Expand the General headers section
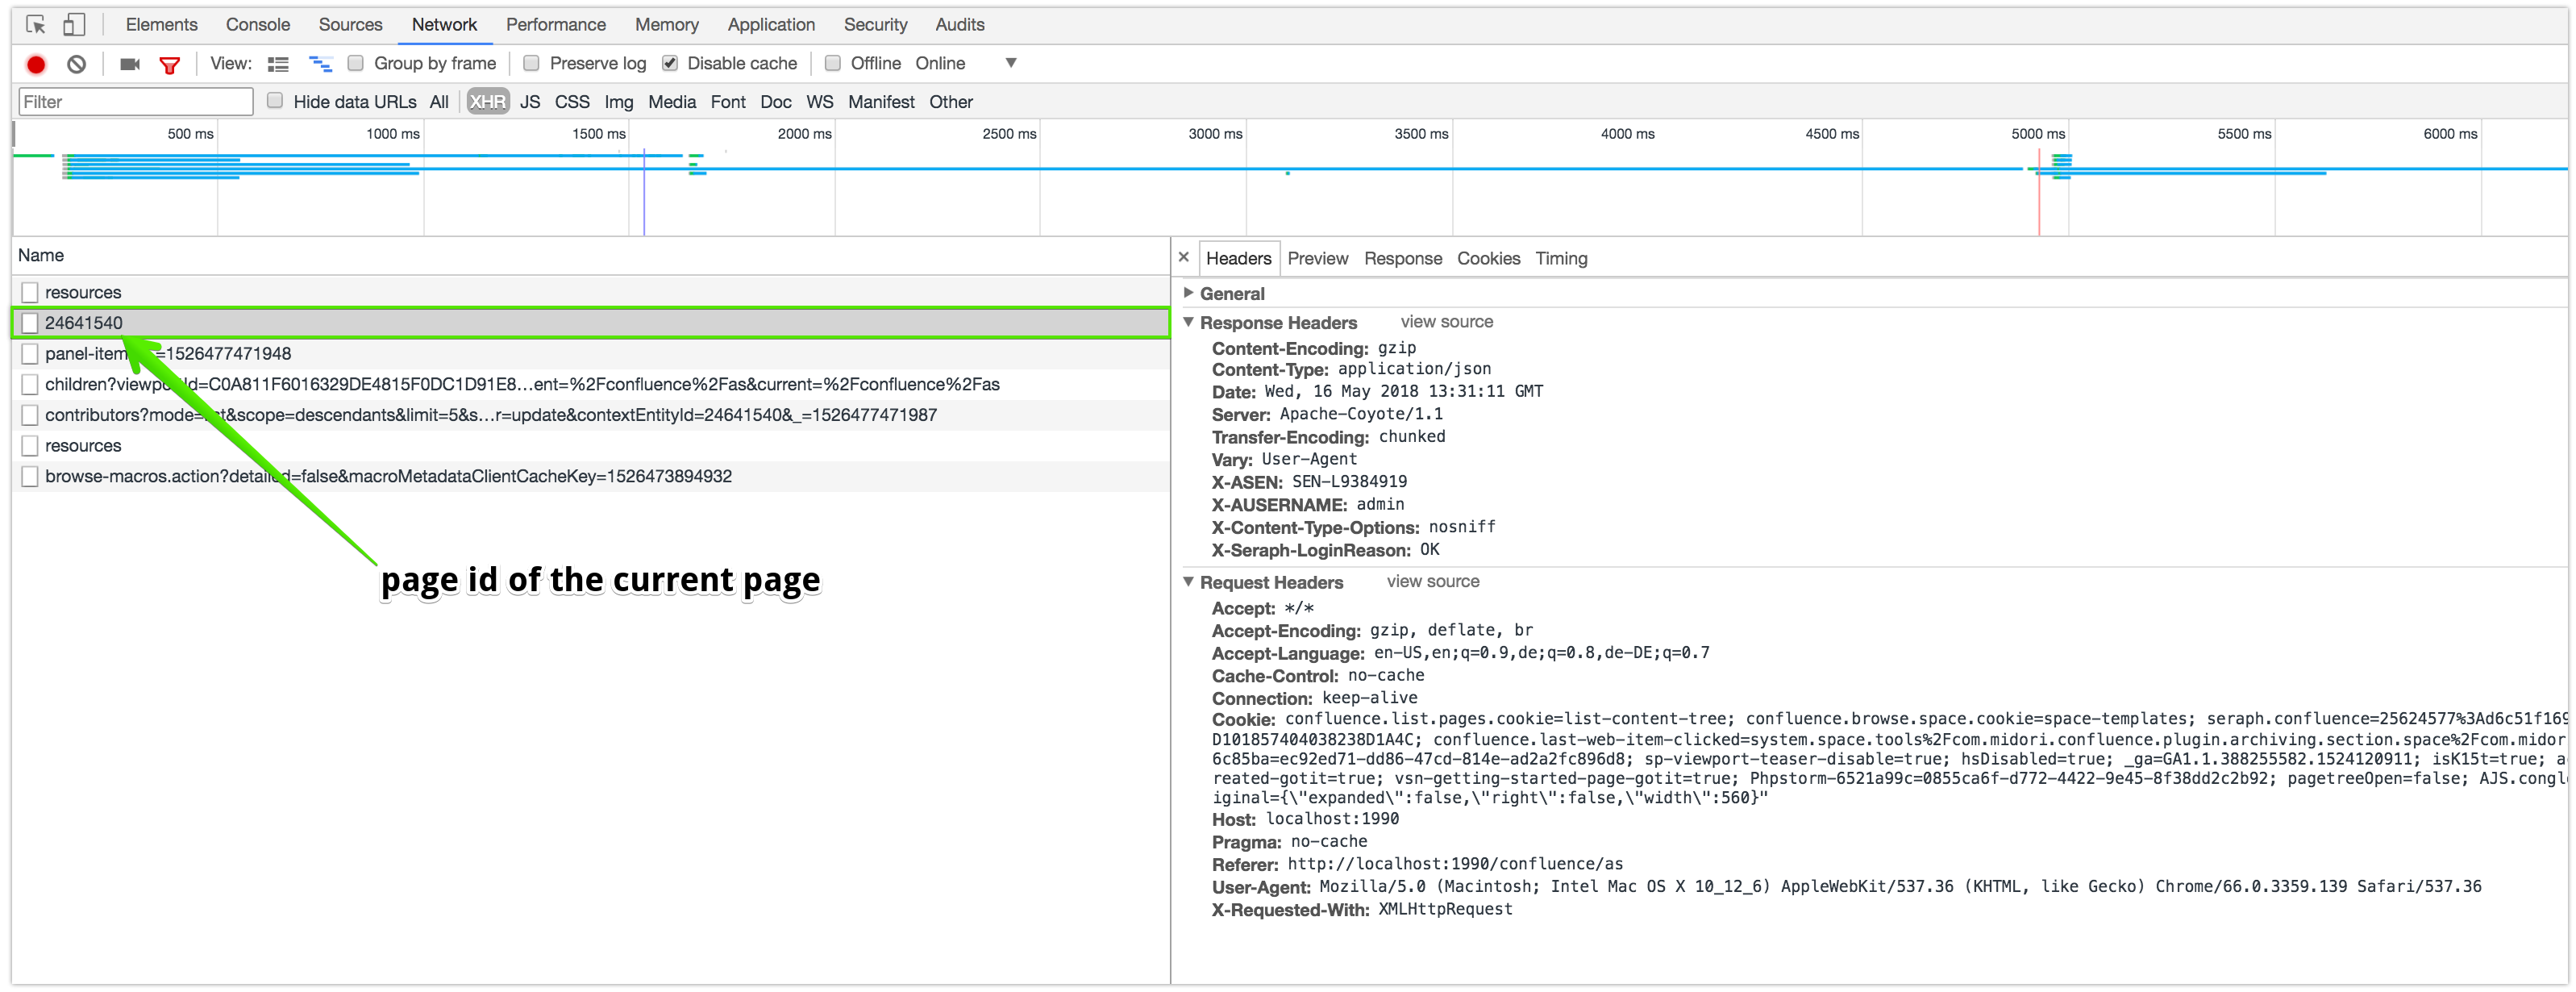The width and height of the screenshot is (2576, 992). pyautogui.click(x=1189, y=293)
